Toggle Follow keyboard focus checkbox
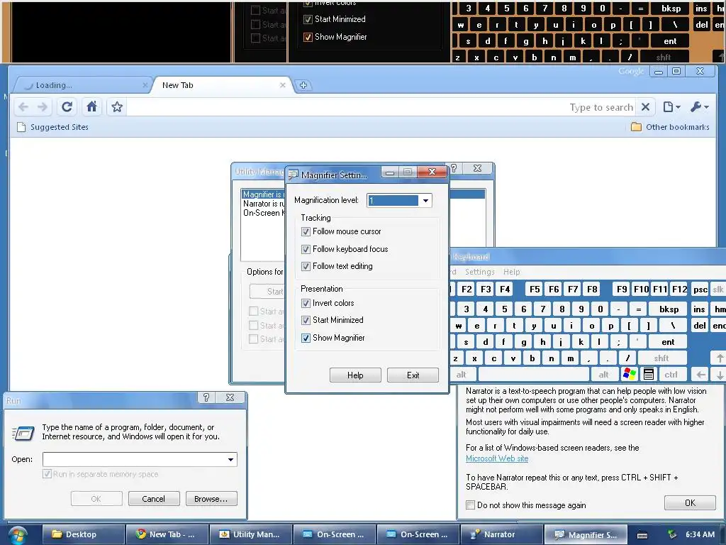The width and height of the screenshot is (726, 545). 306,249
